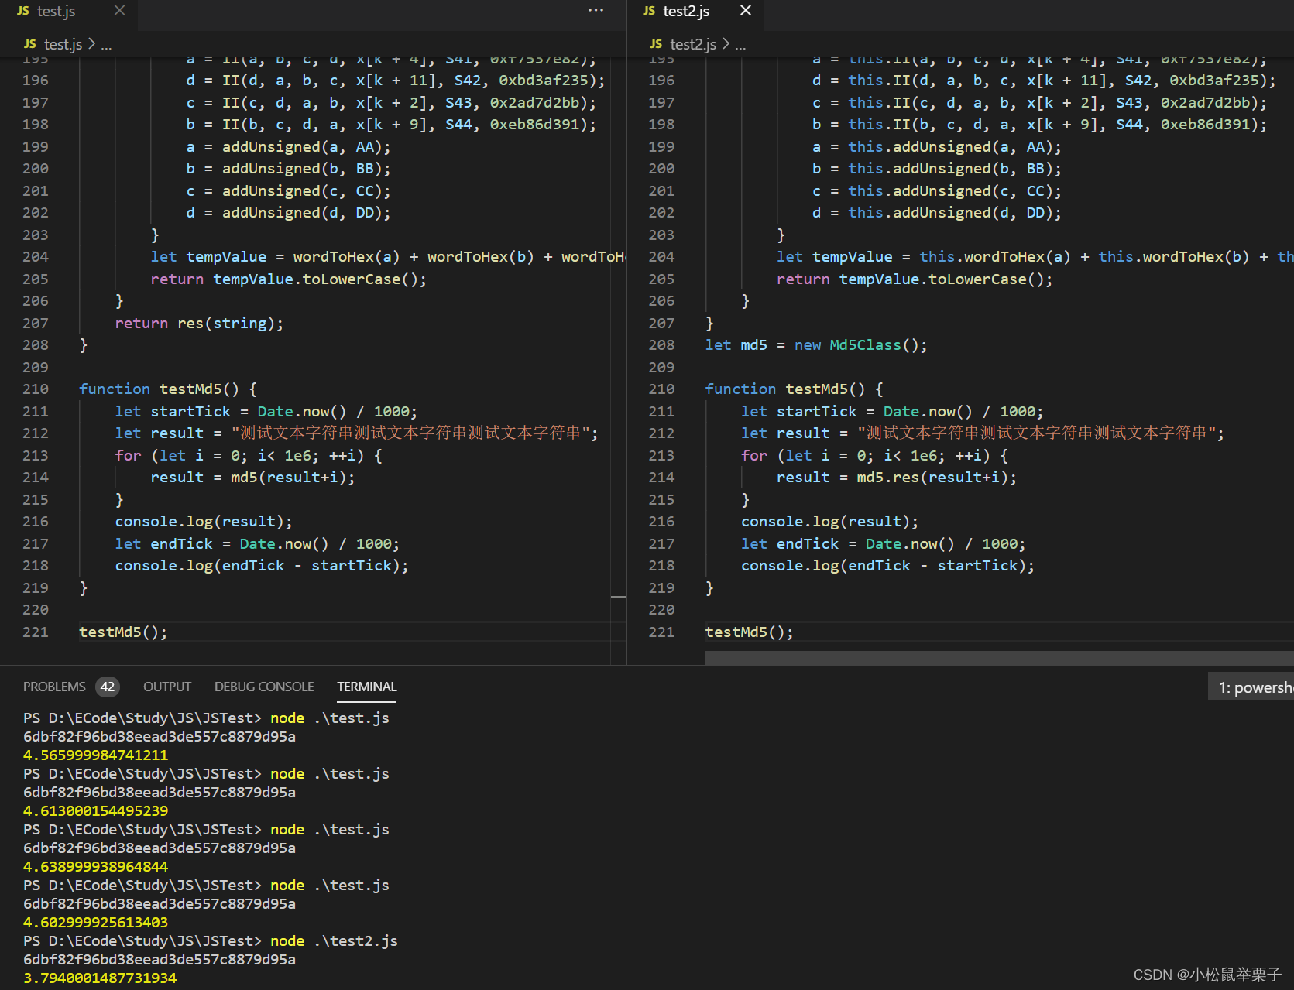
Task: Switch to the OUTPUT panel
Action: [166, 686]
